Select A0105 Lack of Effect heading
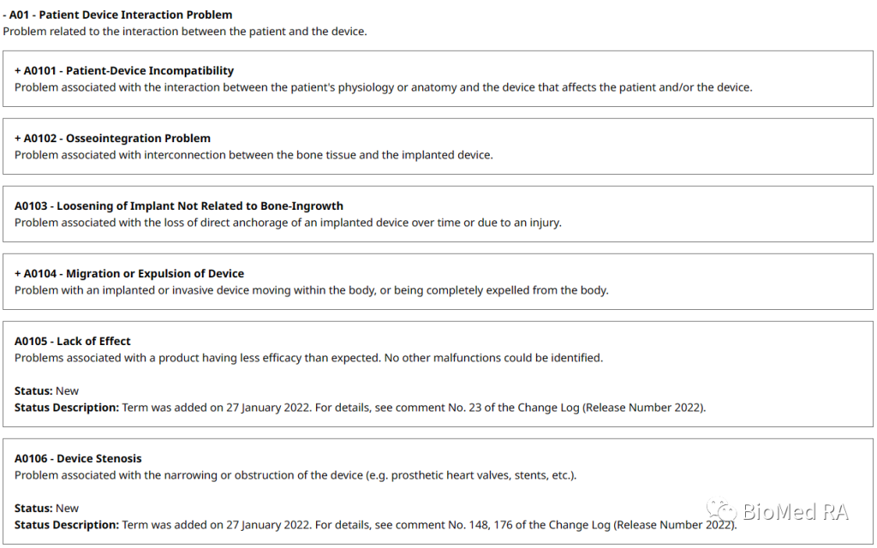Screen dimensions: 877x548 click(x=72, y=342)
